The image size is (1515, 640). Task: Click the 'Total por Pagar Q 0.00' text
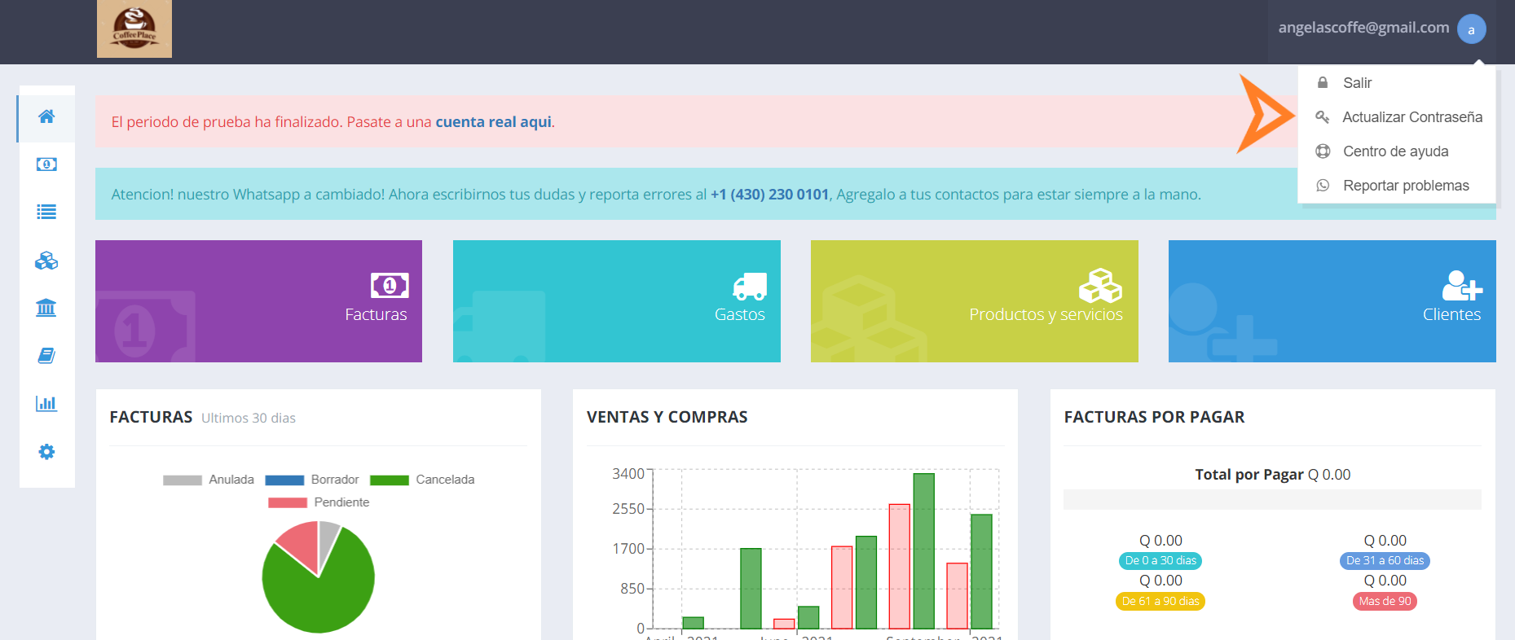[x=1272, y=475]
